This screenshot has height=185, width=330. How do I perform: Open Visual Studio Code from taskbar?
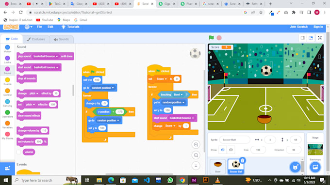(147, 180)
